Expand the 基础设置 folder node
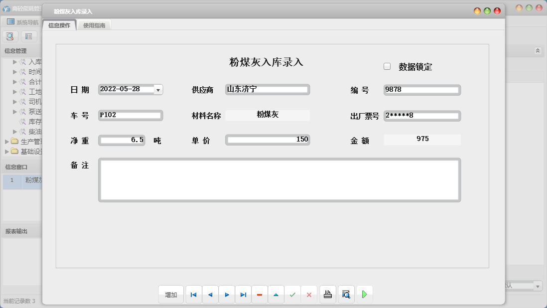 point(7,152)
